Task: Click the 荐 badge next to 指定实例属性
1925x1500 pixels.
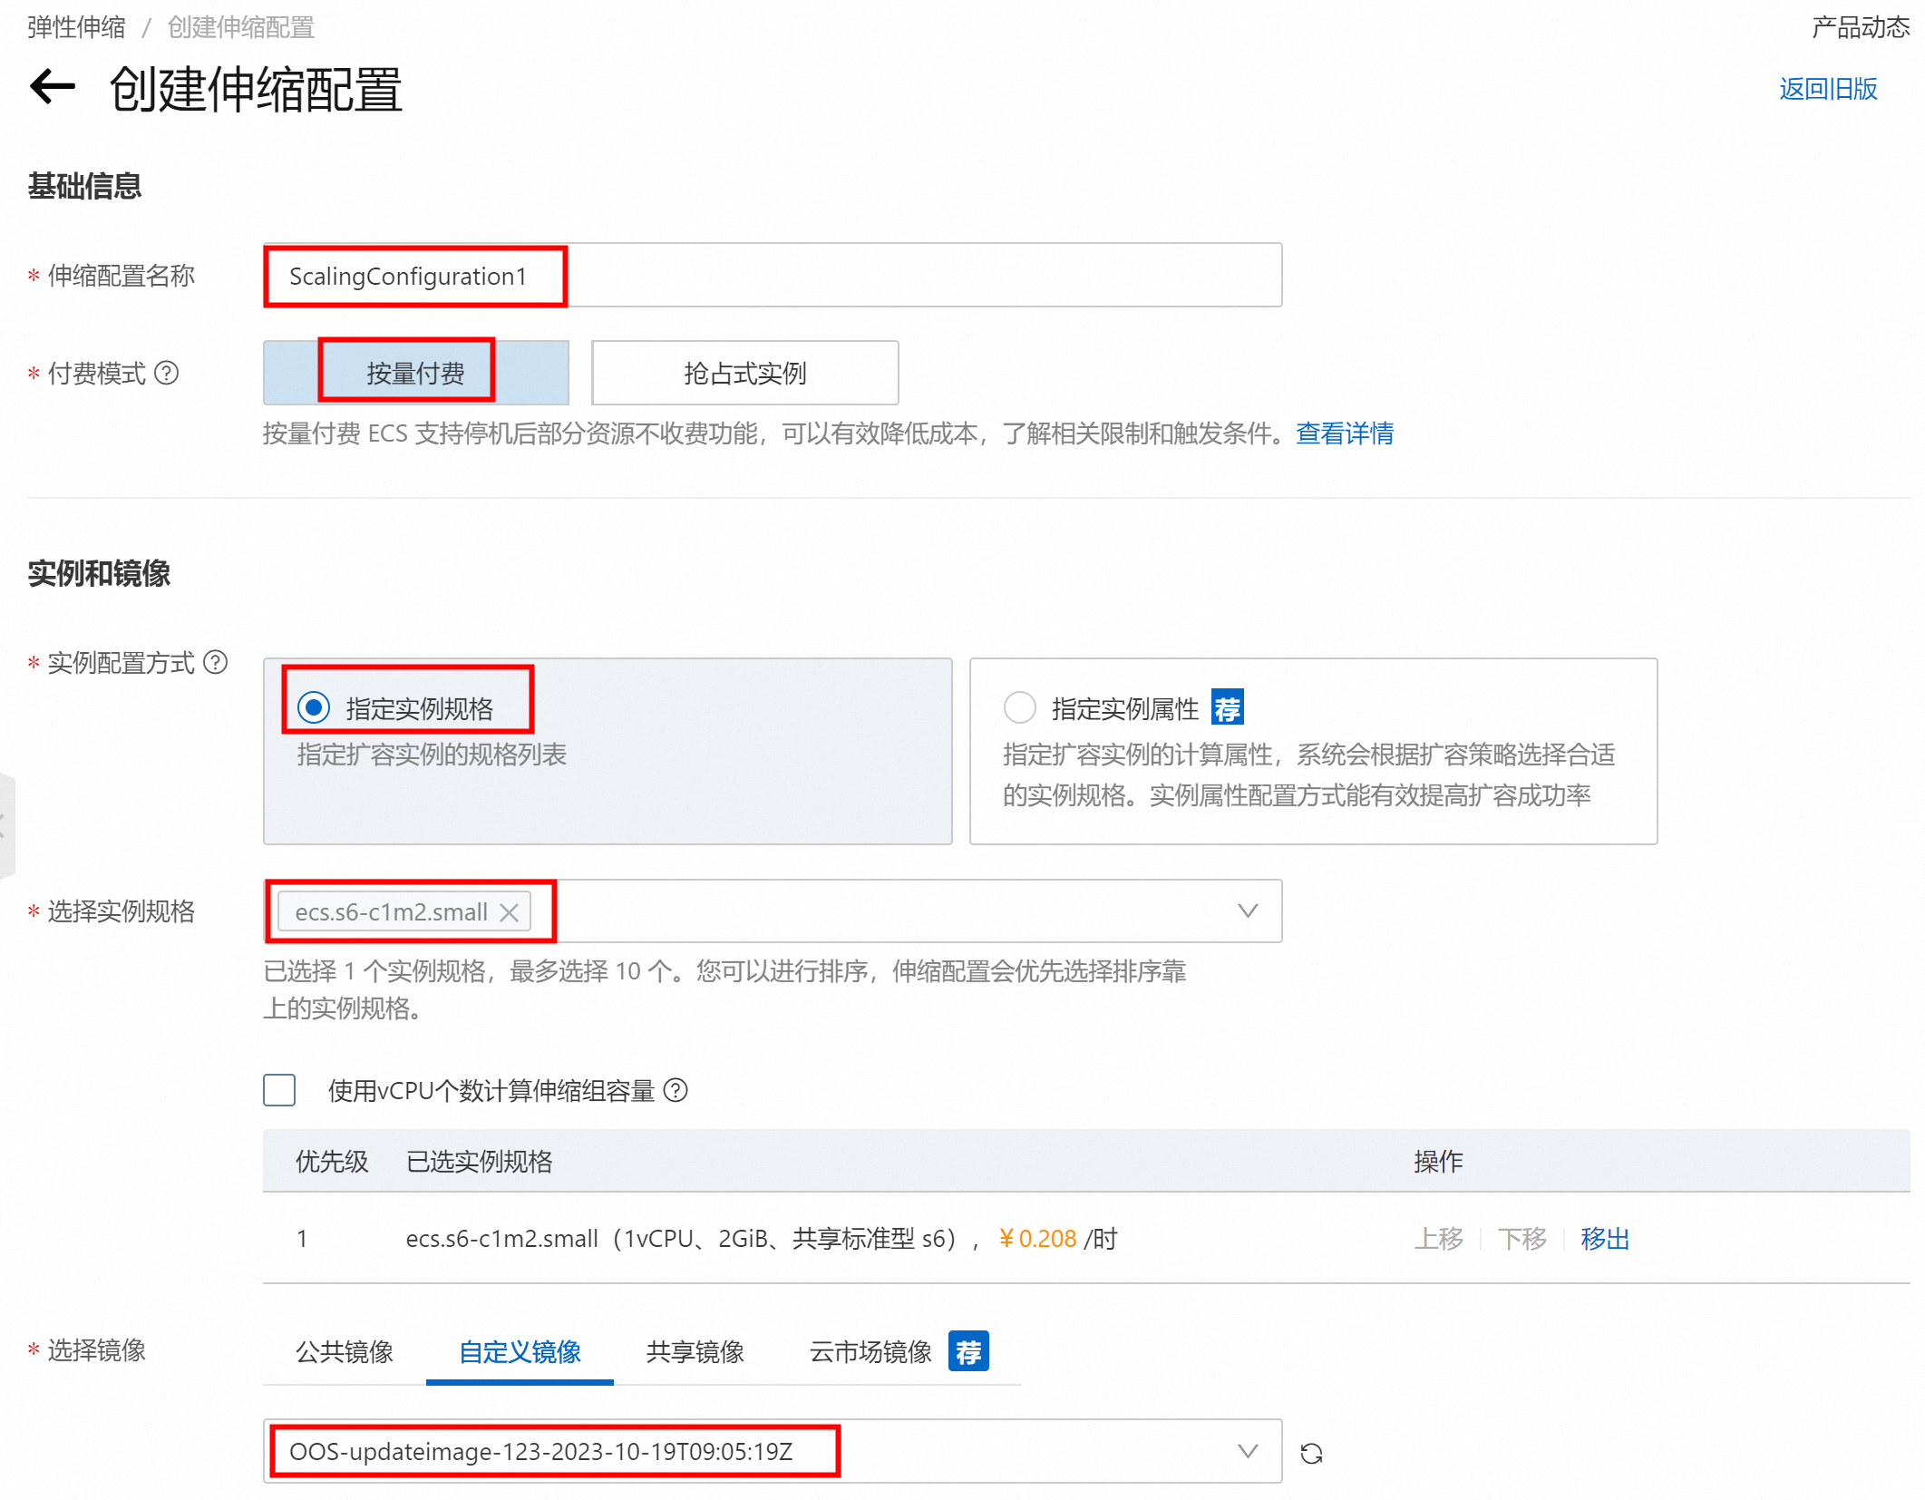Action: (x=1227, y=708)
